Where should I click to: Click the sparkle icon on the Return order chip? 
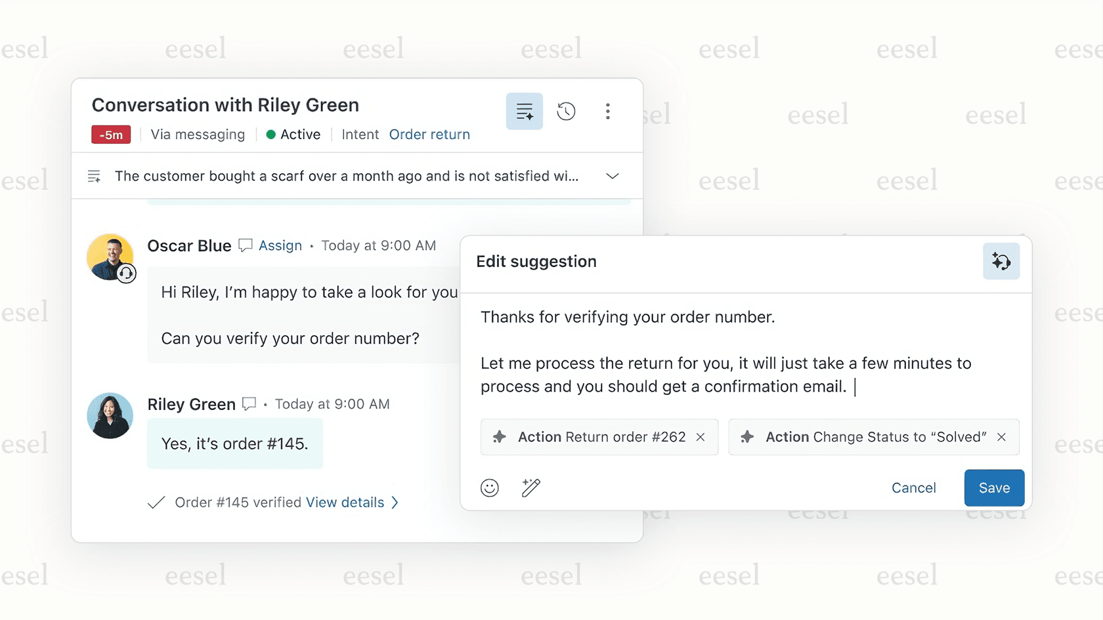(500, 437)
